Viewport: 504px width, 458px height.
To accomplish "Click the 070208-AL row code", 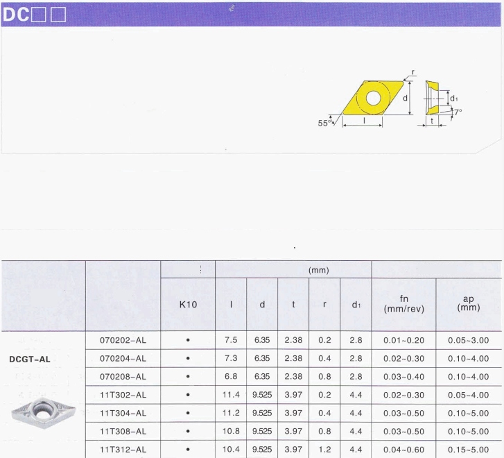I will point(123,377).
